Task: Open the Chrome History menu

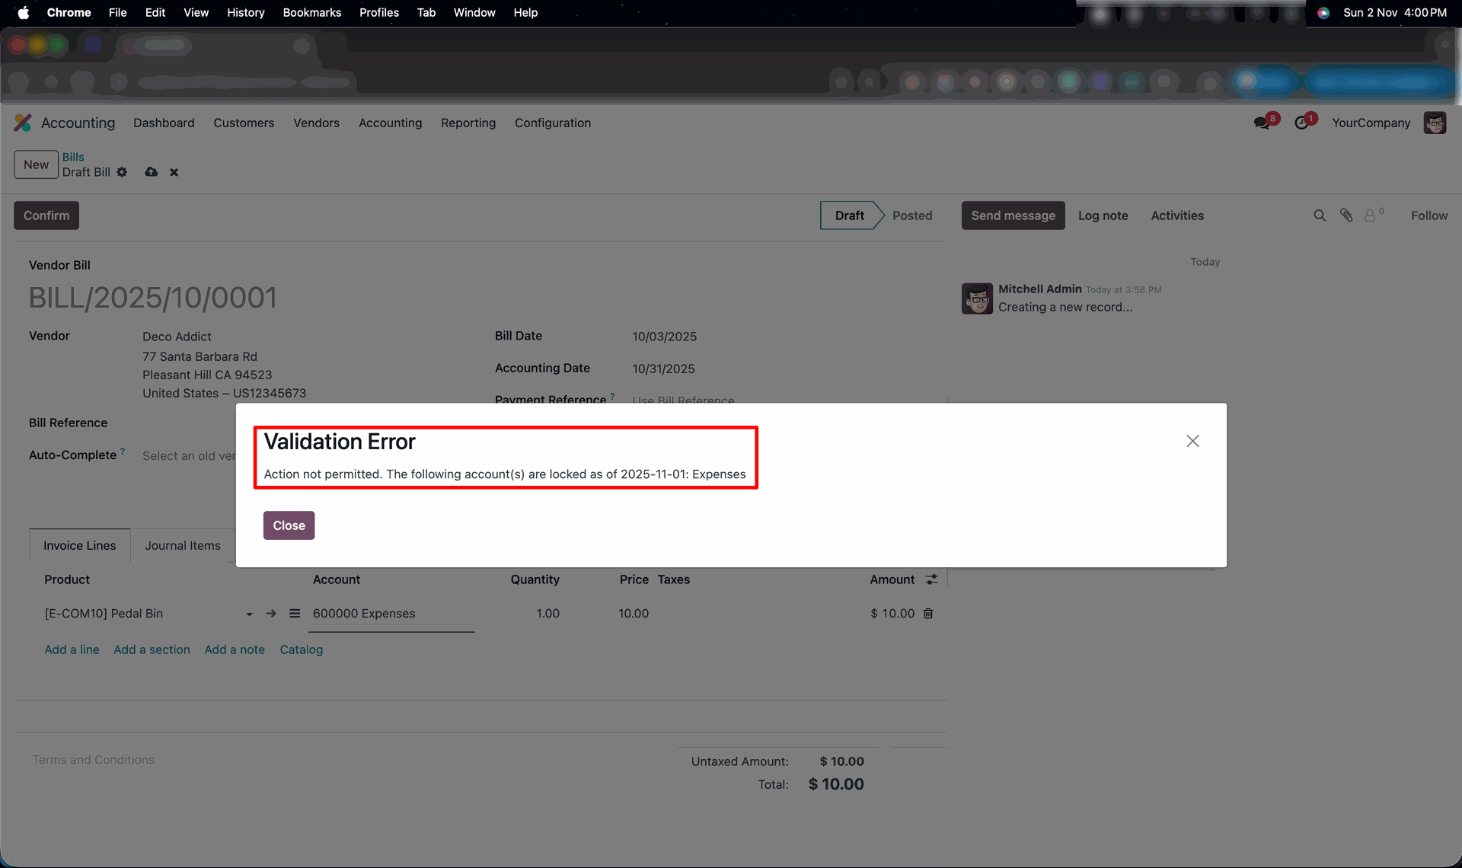Action: [245, 12]
